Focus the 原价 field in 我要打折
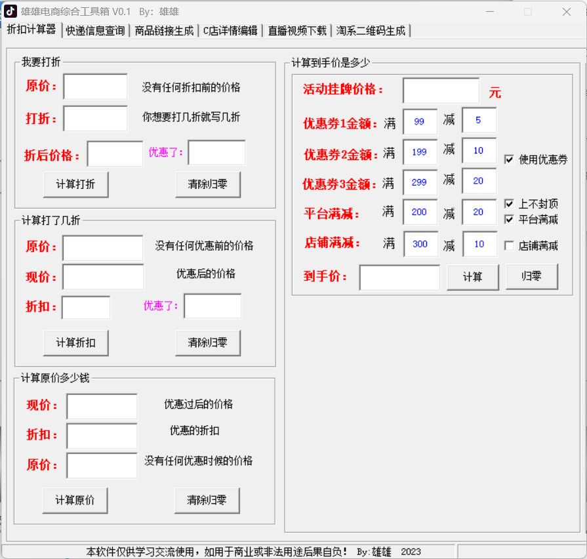The image size is (587, 559). click(96, 87)
